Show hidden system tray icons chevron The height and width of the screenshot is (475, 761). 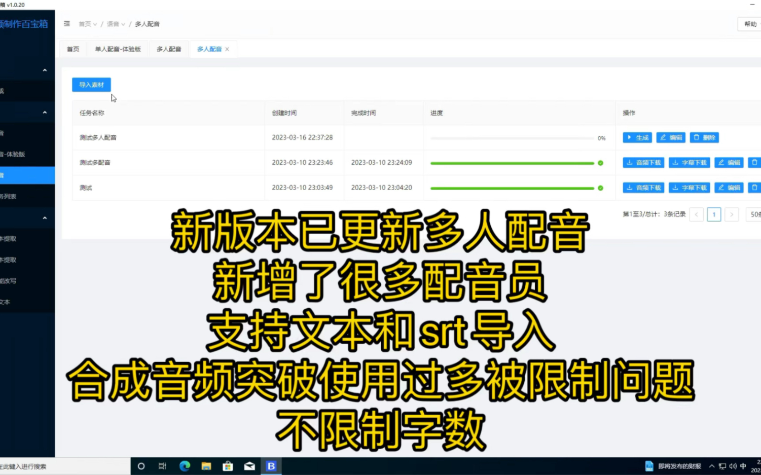click(x=712, y=466)
